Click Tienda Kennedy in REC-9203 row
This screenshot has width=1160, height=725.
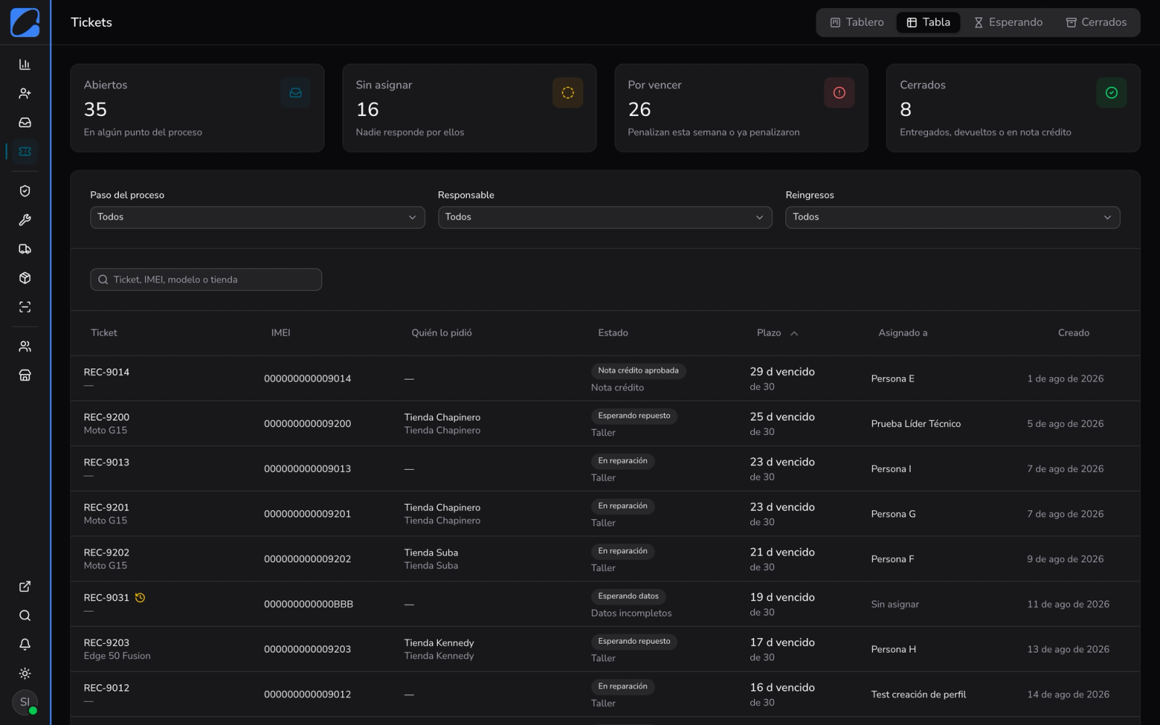click(x=439, y=642)
